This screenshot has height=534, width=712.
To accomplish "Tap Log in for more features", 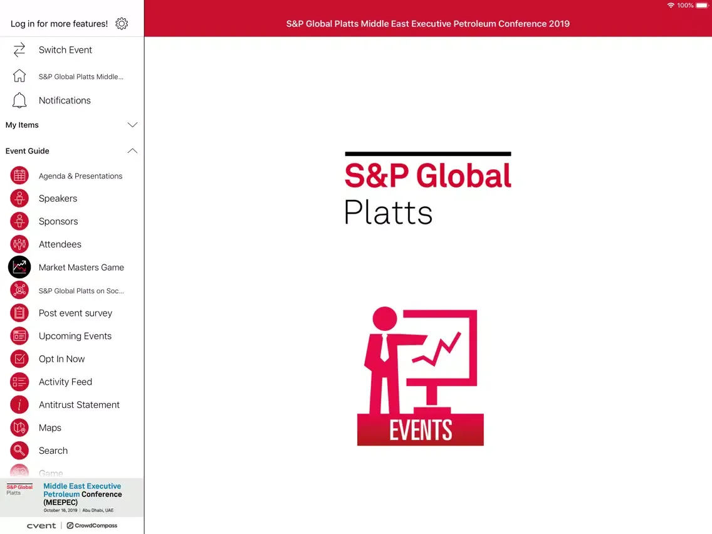I will 59,24.
